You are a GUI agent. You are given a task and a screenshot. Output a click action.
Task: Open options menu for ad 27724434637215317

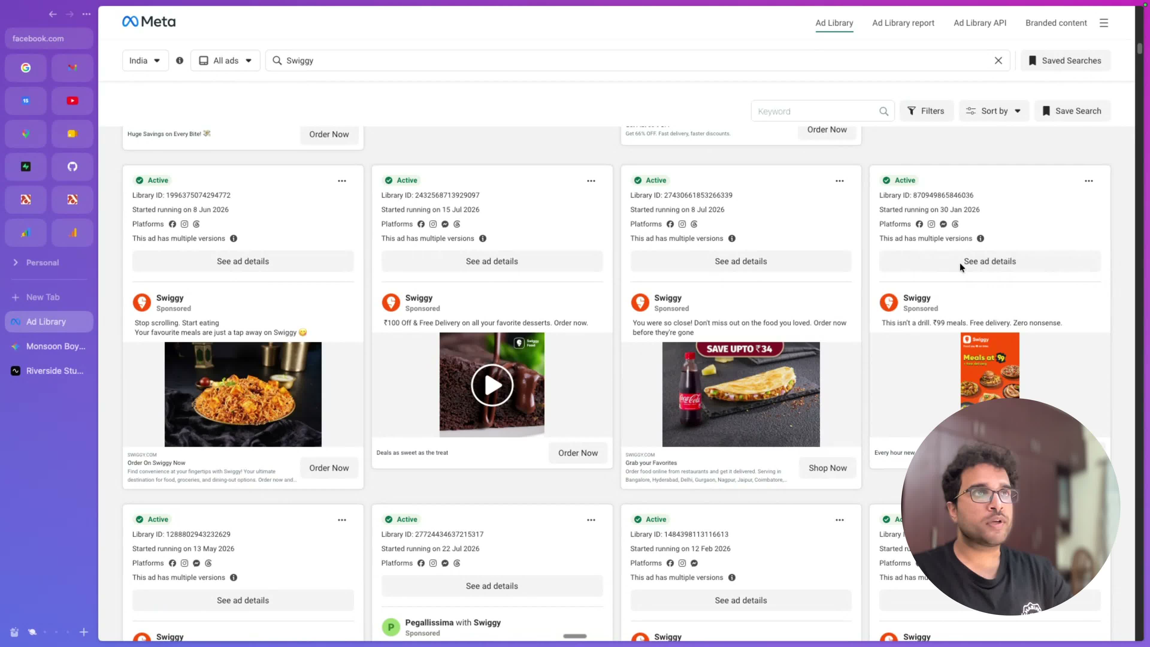pyautogui.click(x=591, y=520)
